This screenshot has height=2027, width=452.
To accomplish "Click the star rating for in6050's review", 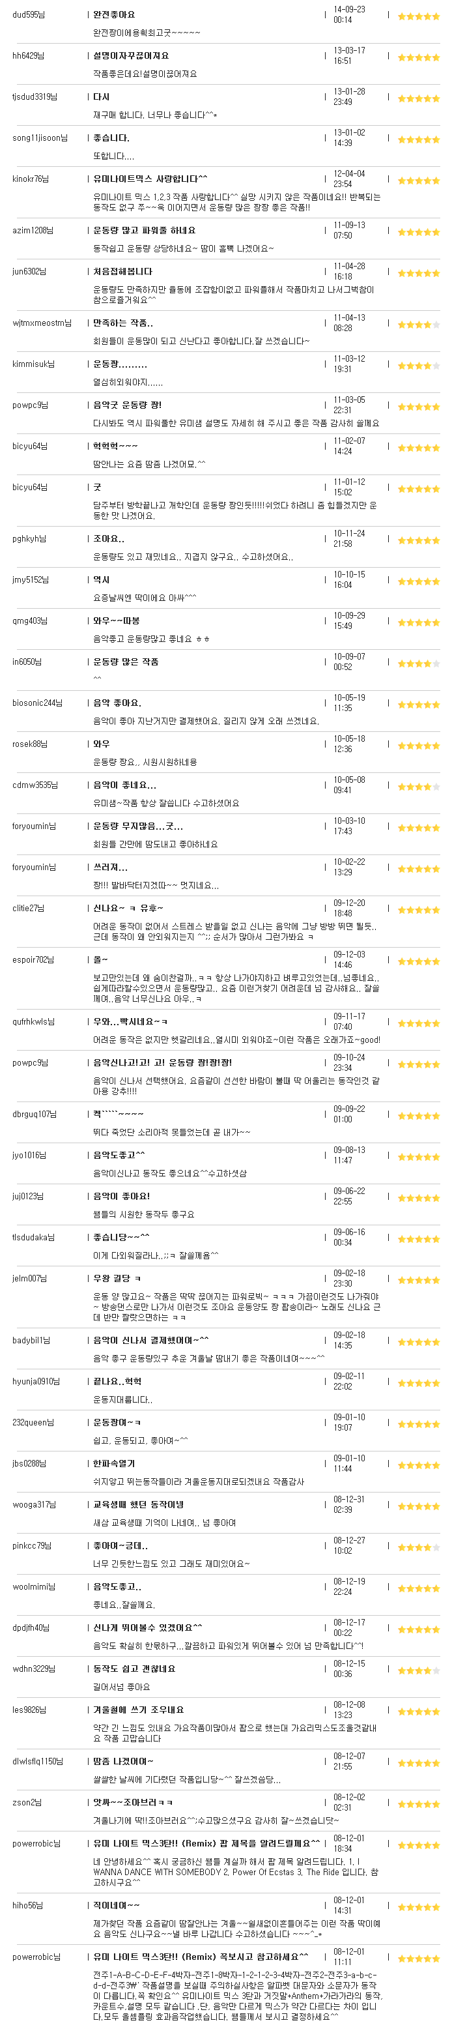I will pos(418,663).
